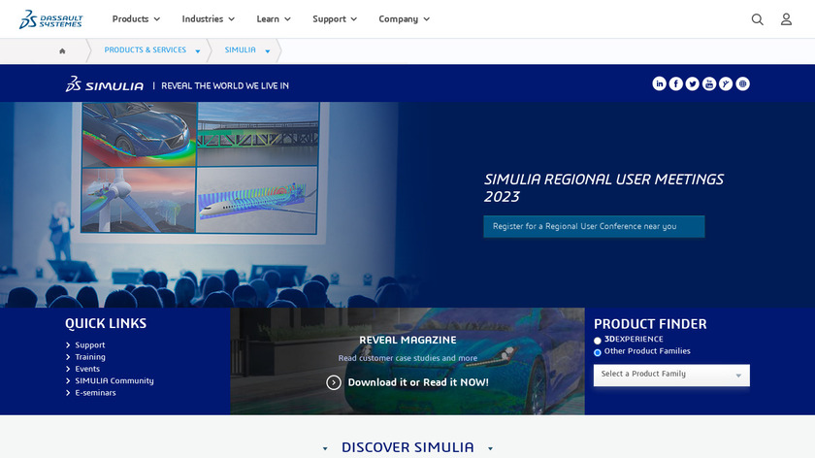Click the chevron icon next to Events link

pos(68,369)
